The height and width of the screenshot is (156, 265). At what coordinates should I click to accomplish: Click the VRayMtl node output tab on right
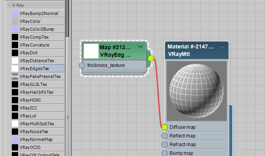tap(231, 130)
